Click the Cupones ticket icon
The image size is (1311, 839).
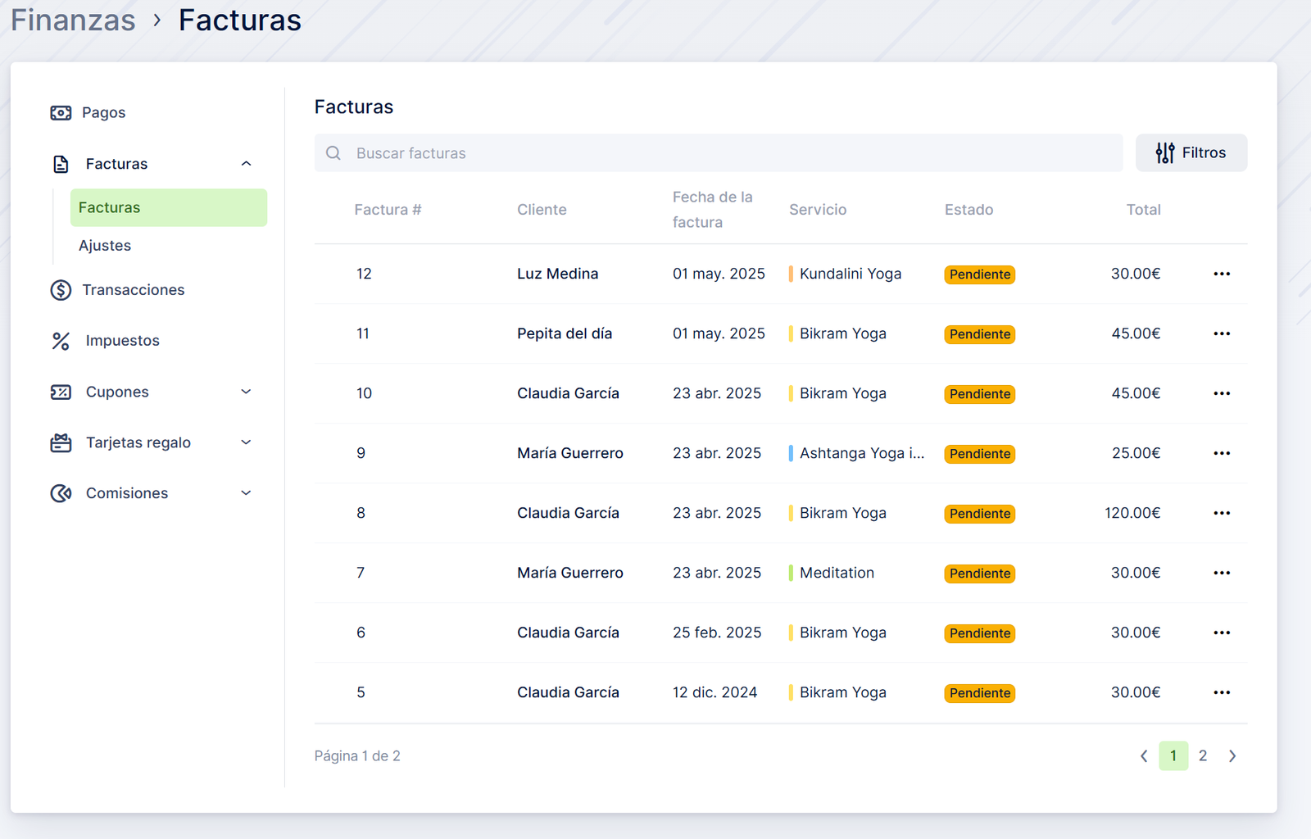click(61, 392)
